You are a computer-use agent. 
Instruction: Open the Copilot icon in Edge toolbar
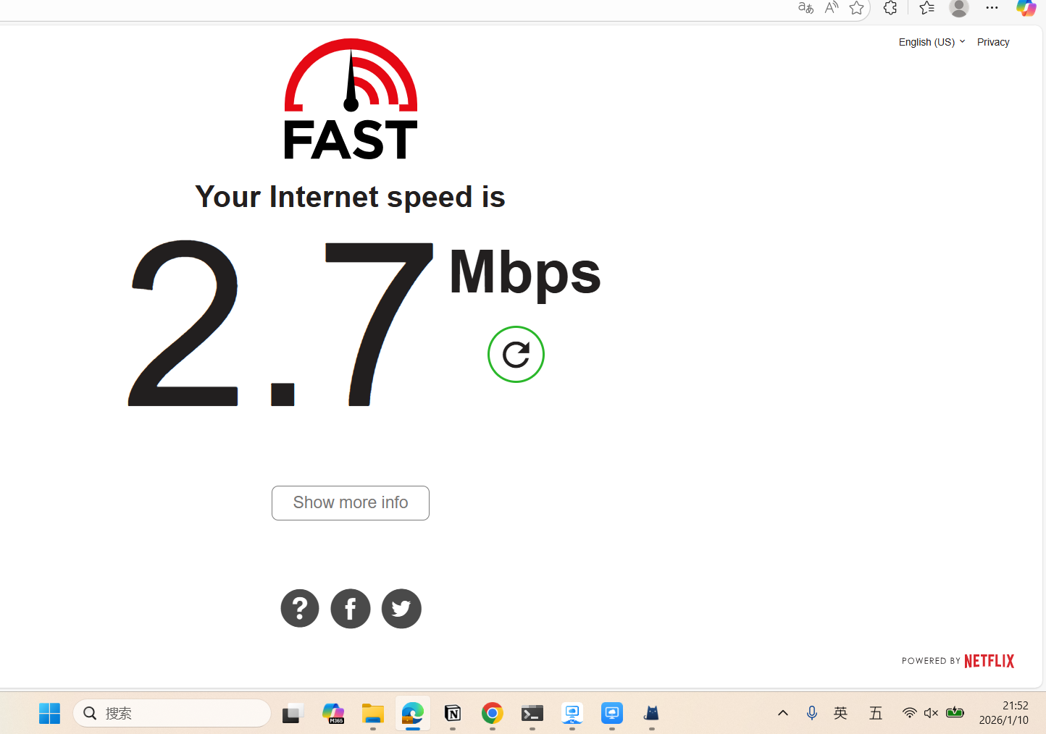[x=1026, y=8]
